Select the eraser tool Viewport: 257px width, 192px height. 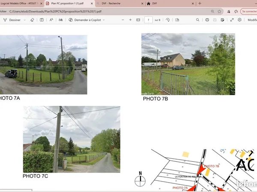[32, 20]
